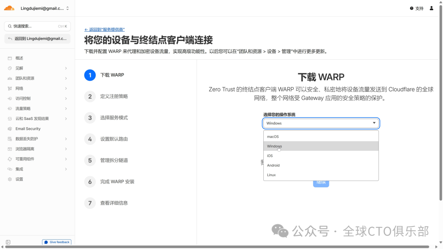
Task: Click the 快速搜索 input field
Action: pos(37,26)
